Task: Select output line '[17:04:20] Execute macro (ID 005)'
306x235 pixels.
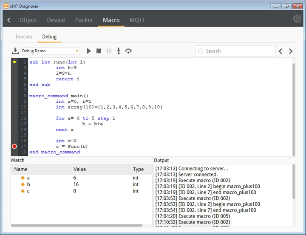Action: (193, 216)
